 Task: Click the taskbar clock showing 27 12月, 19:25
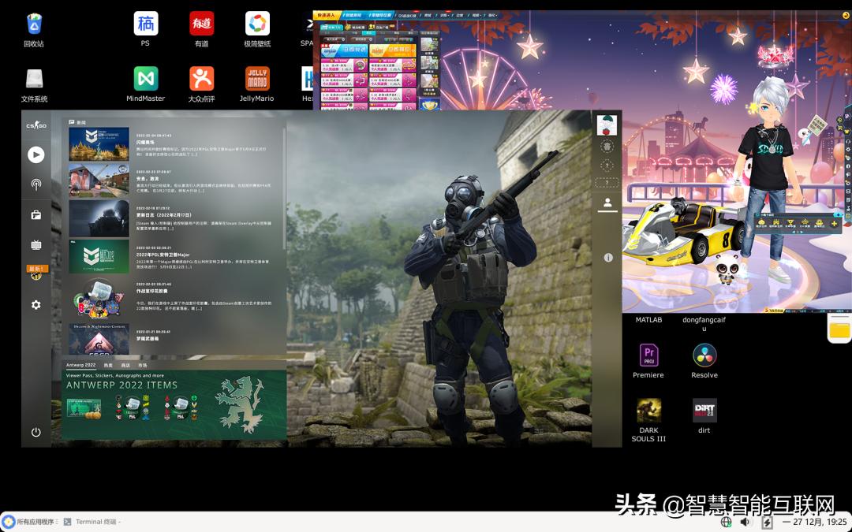pyautogui.click(x=815, y=522)
